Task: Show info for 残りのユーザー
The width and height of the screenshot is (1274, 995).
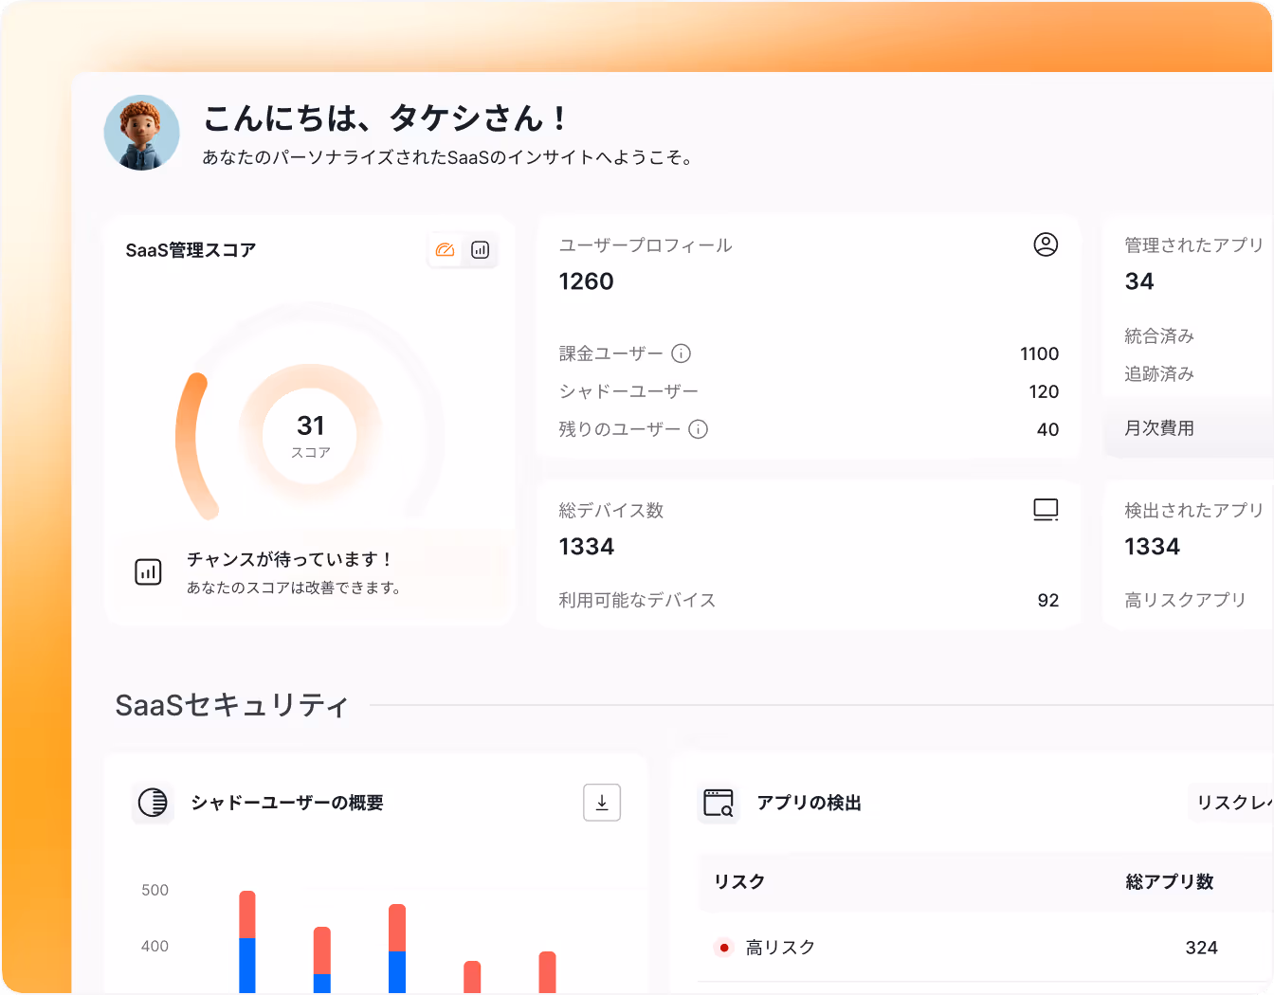Action: [698, 429]
